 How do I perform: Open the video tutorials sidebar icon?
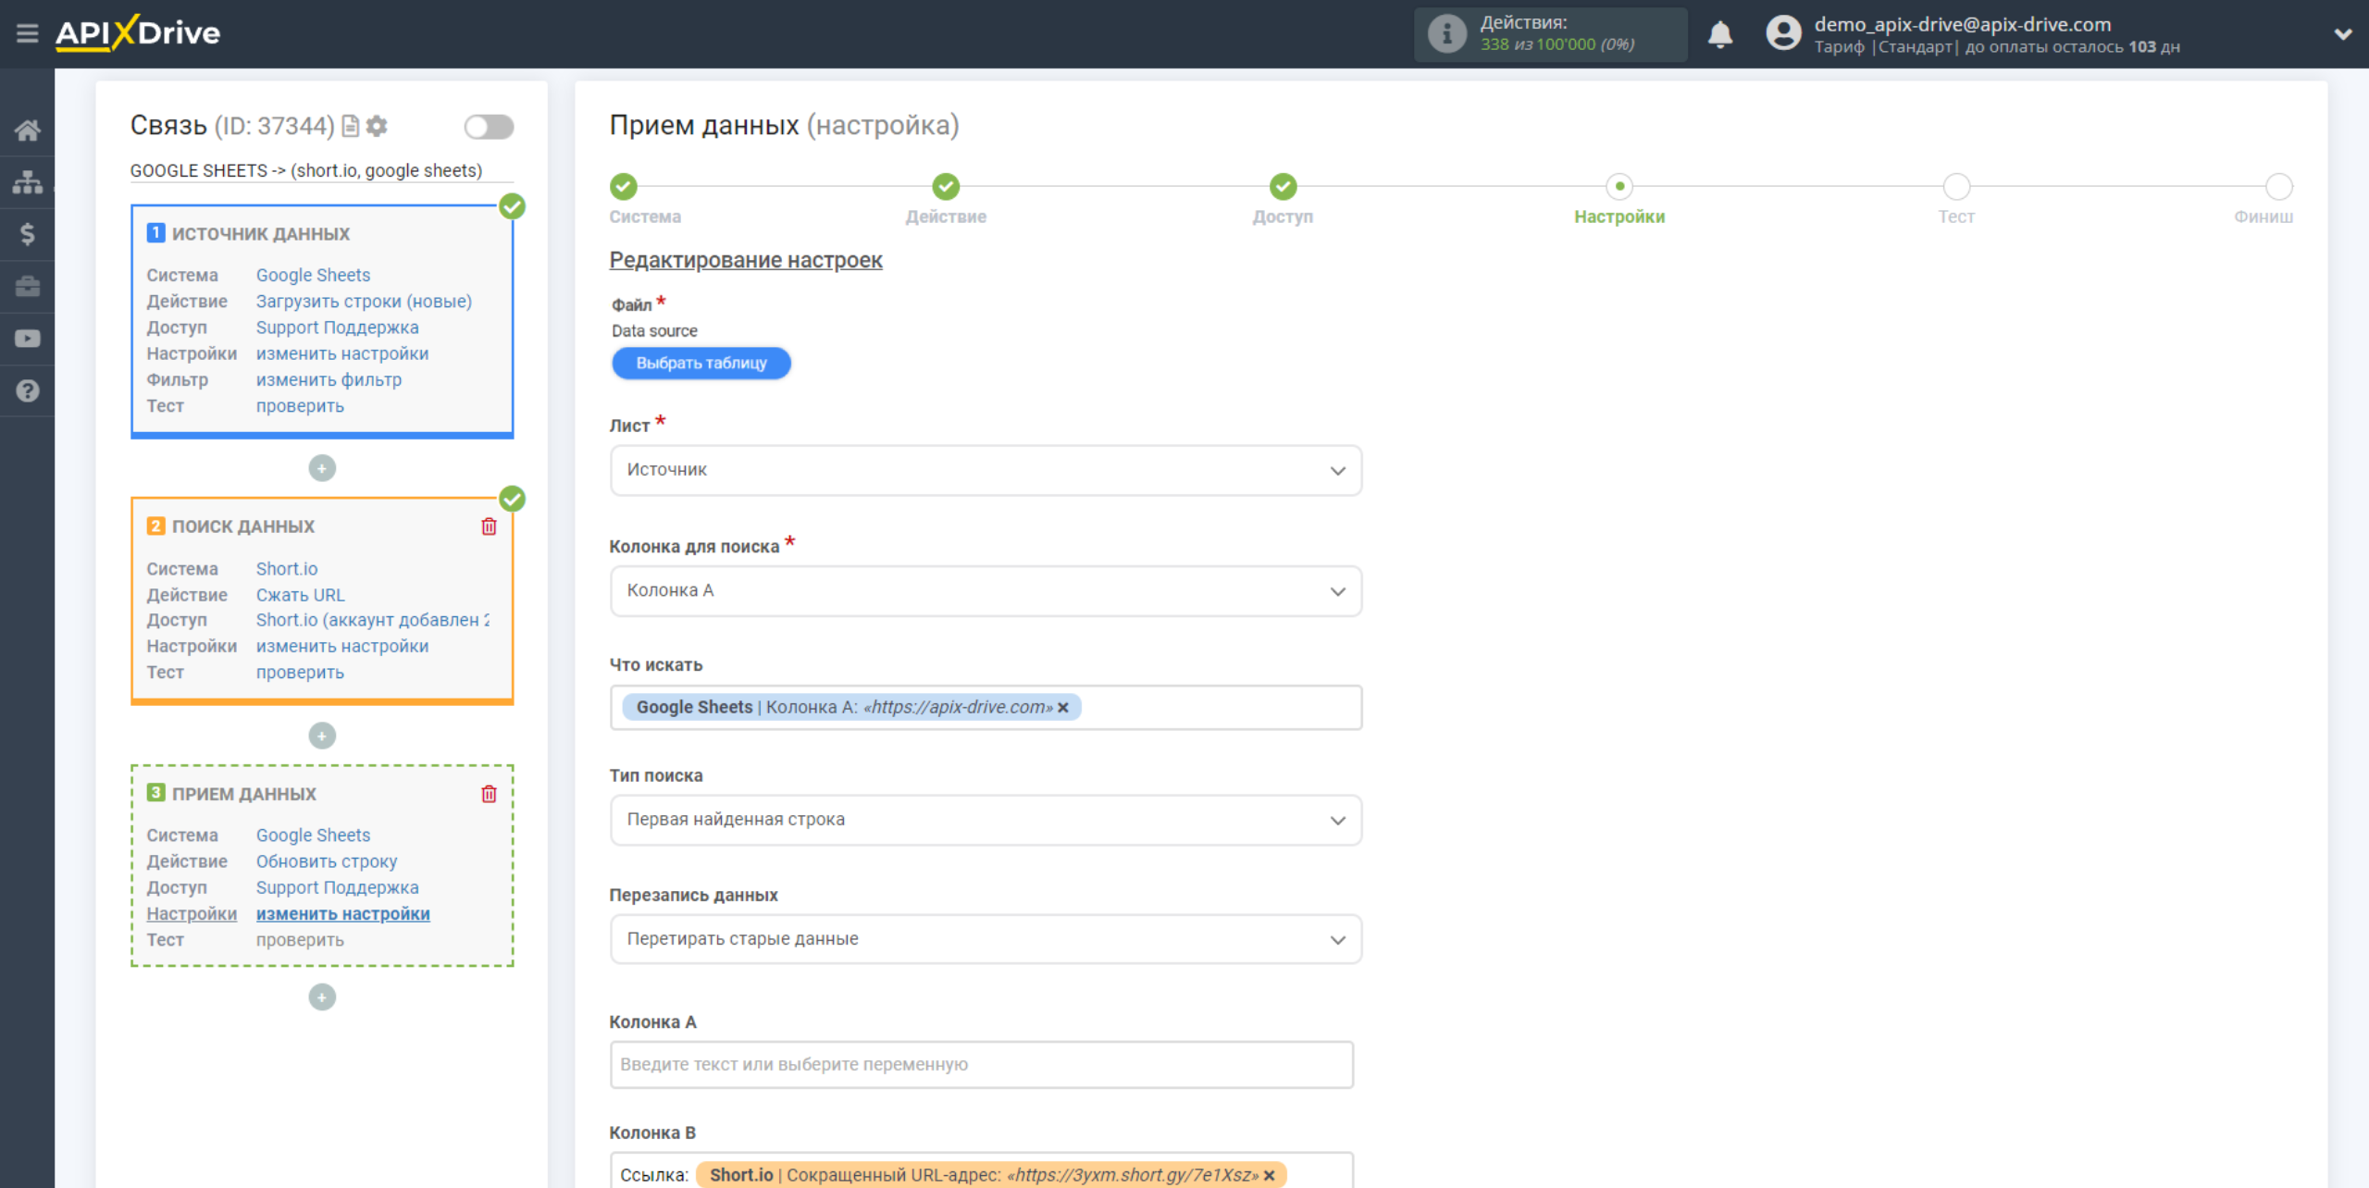pos(27,339)
